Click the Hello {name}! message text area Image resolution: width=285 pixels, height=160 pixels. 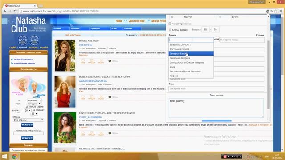point(216,108)
